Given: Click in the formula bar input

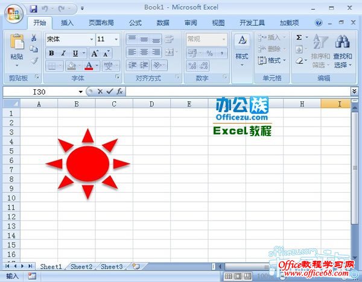Looking at the screenshot, I should pyautogui.click(x=238, y=92).
